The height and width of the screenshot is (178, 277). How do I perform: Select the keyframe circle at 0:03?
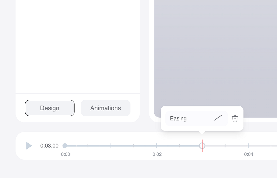[202, 146]
